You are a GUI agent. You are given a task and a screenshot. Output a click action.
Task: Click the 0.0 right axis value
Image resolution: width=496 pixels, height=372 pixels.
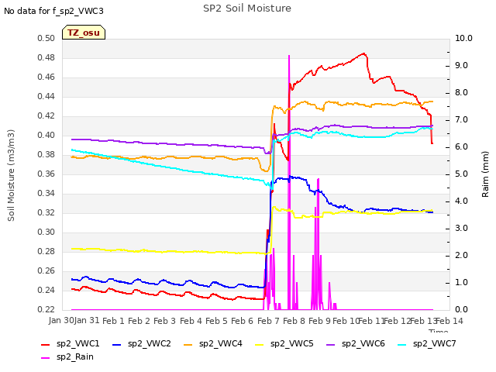point(461,309)
